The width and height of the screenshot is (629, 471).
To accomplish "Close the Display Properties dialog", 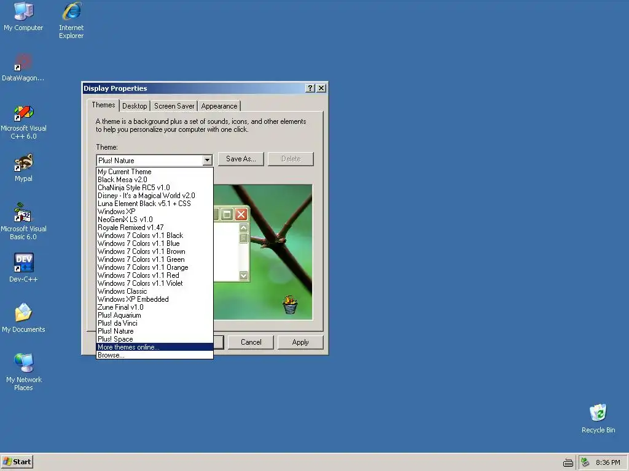I will [321, 88].
